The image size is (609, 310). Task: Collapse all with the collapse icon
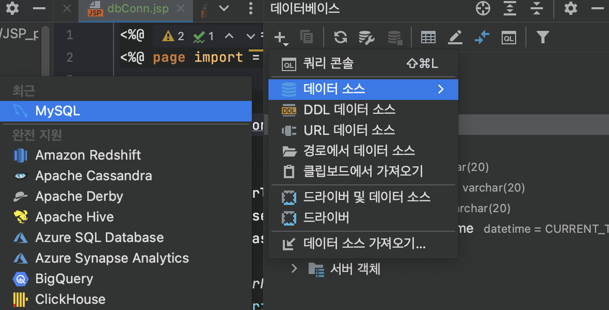(x=537, y=8)
